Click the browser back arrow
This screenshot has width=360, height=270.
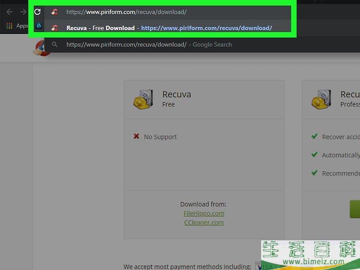pyautogui.click(x=9, y=12)
